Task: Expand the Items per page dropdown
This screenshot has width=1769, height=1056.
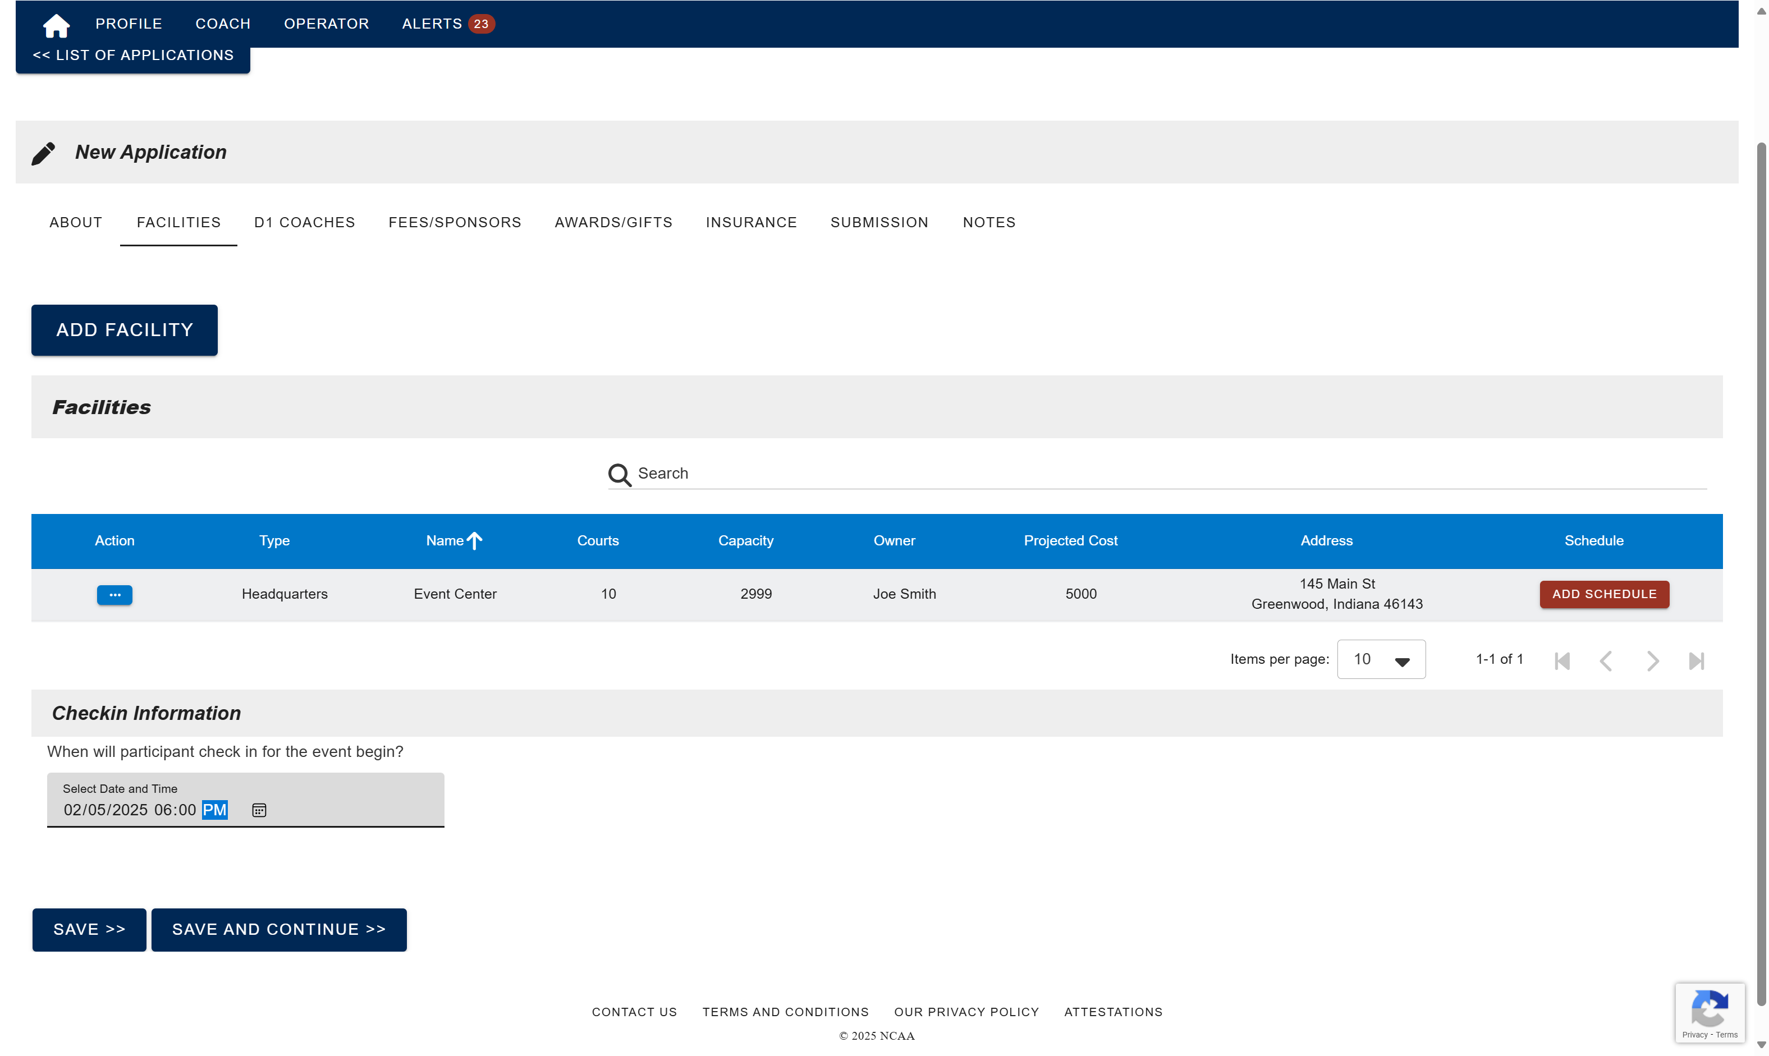Action: 1381,659
